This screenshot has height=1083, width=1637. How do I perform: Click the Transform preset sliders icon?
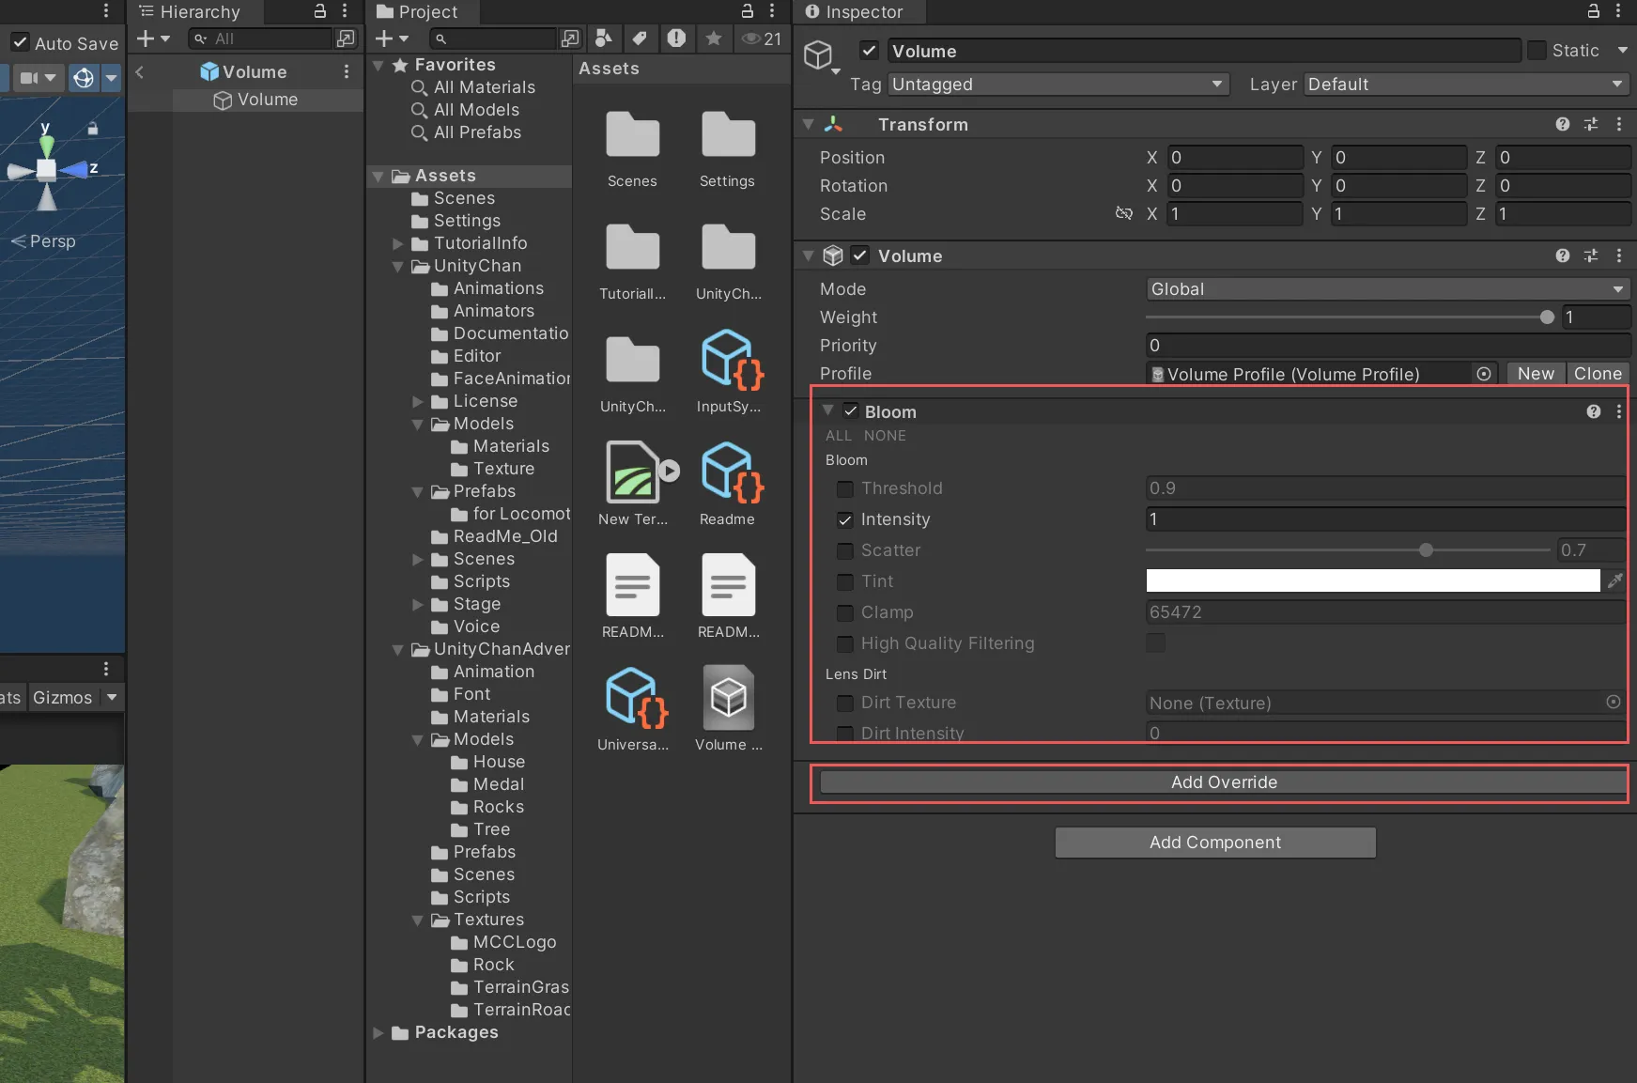pos(1590,124)
